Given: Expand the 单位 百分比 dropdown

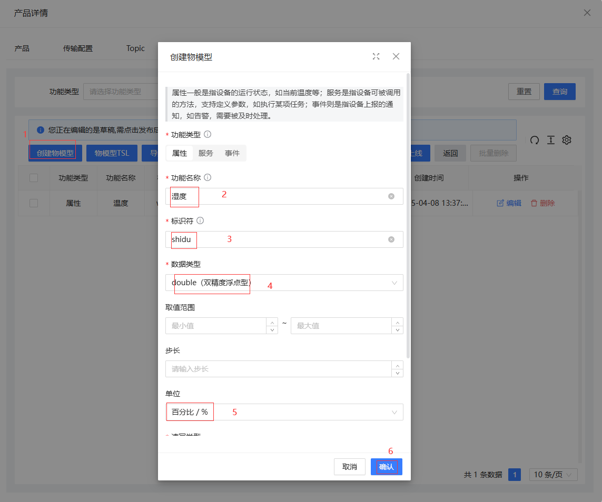Looking at the screenshot, I should pos(284,412).
